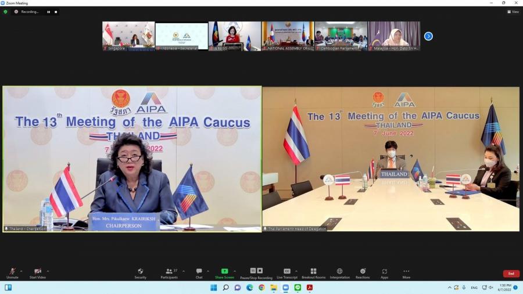Click the green Share Screen button
Screen dimensions: 523x294
(224, 272)
